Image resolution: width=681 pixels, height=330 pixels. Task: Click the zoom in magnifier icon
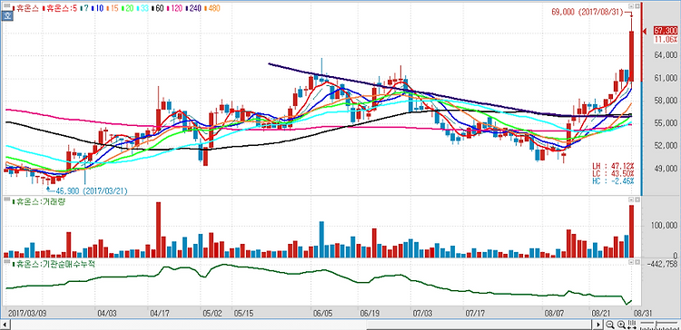[621, 325]
